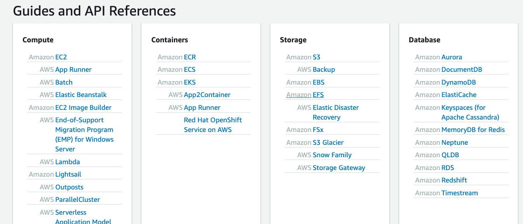Screen dimensions: 523x224
Task: Open AWS Storage Gateway documentation
Action: pos(339,168)
